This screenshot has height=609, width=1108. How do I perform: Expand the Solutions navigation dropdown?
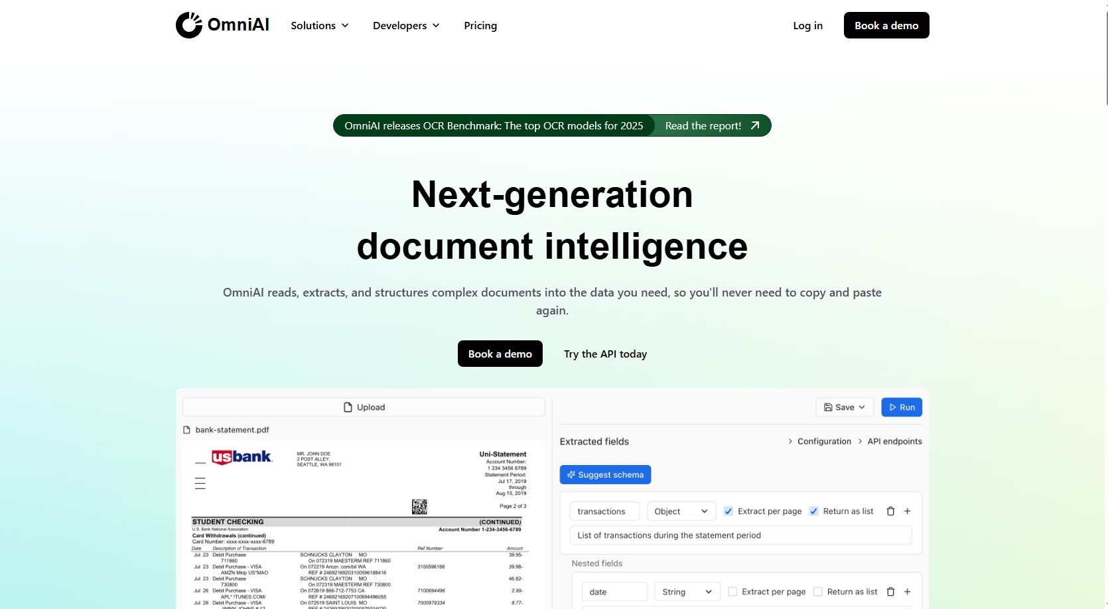319,25
